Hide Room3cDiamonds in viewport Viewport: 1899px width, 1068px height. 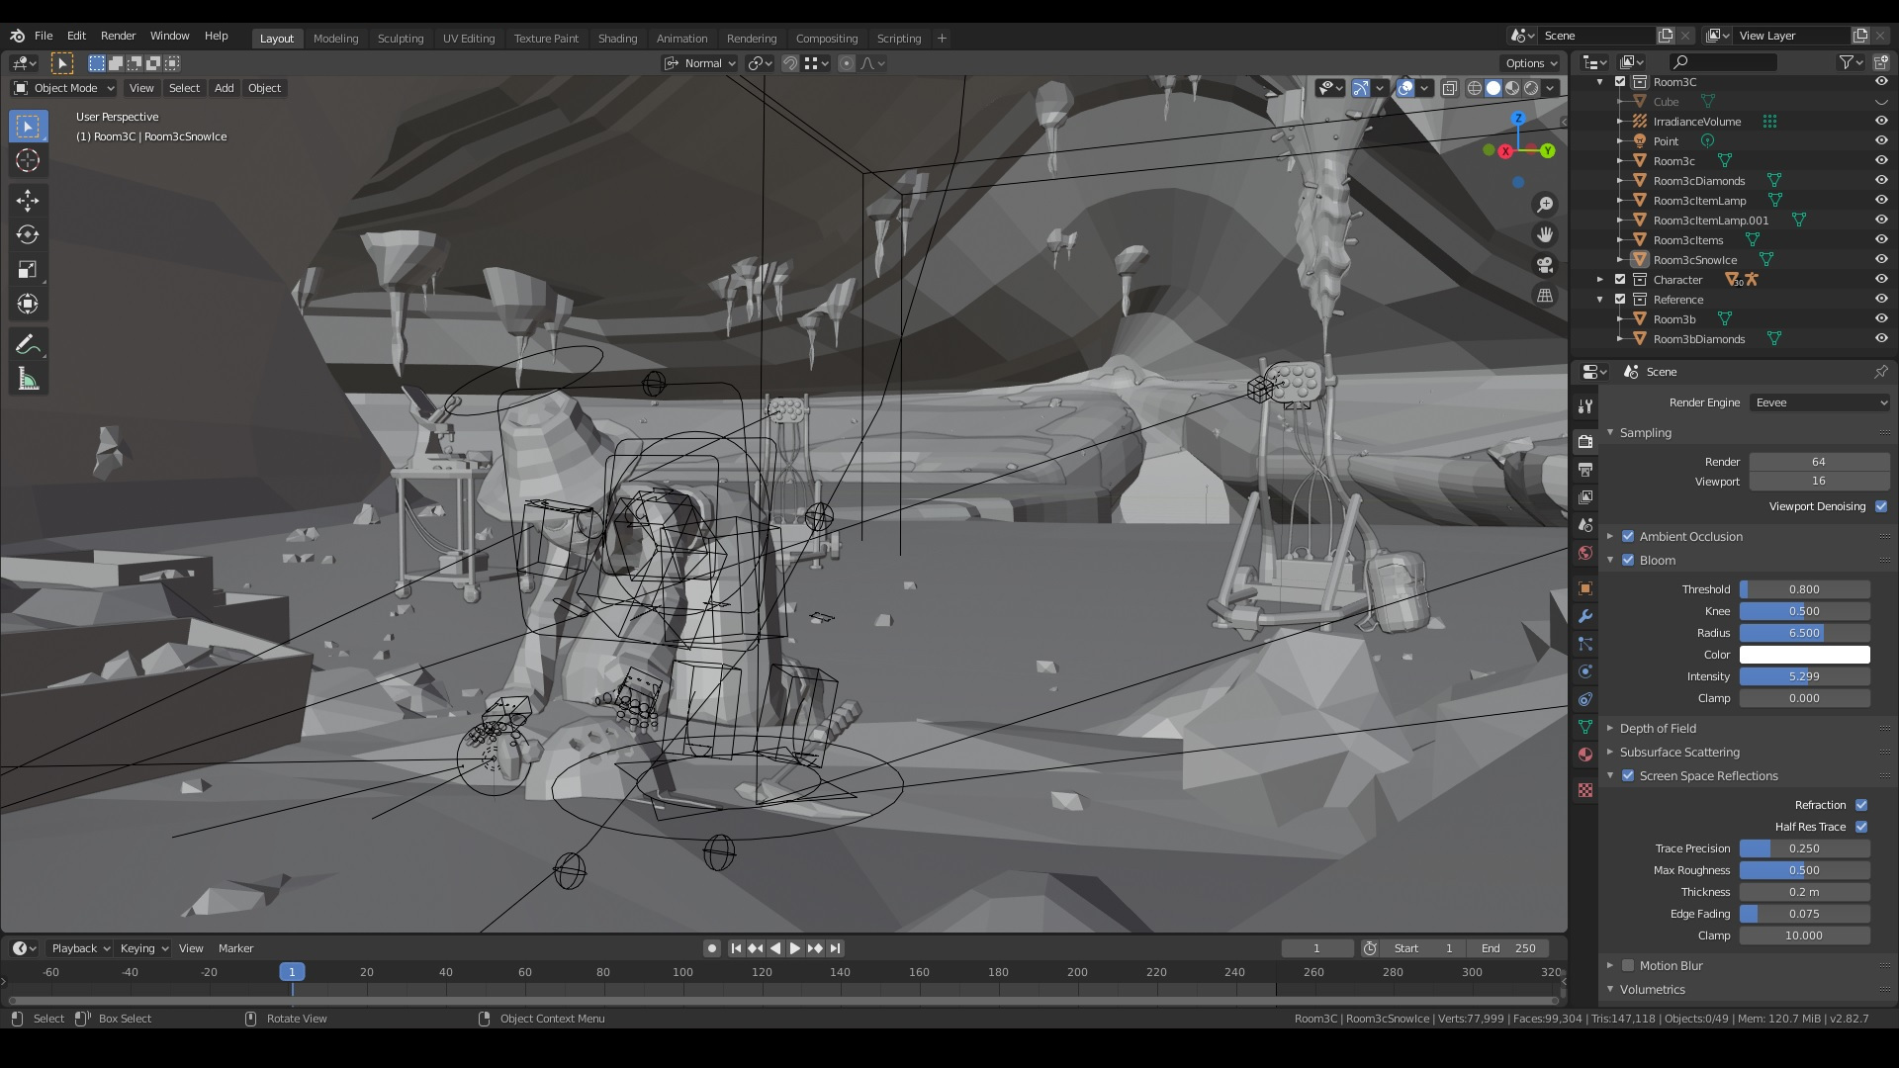point(1881,181)
